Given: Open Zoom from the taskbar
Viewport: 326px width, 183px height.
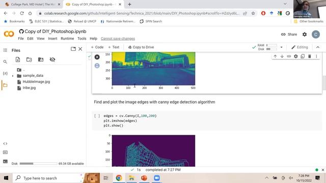Looking at the screenshot, I should [157, 178].
